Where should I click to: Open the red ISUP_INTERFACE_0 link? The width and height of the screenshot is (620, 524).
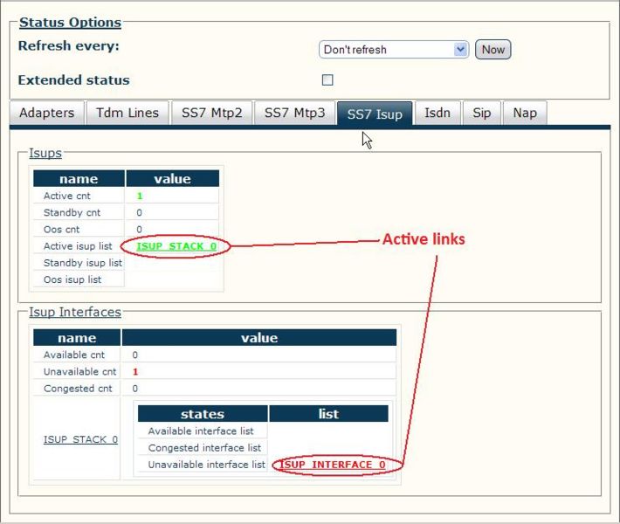[332, 465]
